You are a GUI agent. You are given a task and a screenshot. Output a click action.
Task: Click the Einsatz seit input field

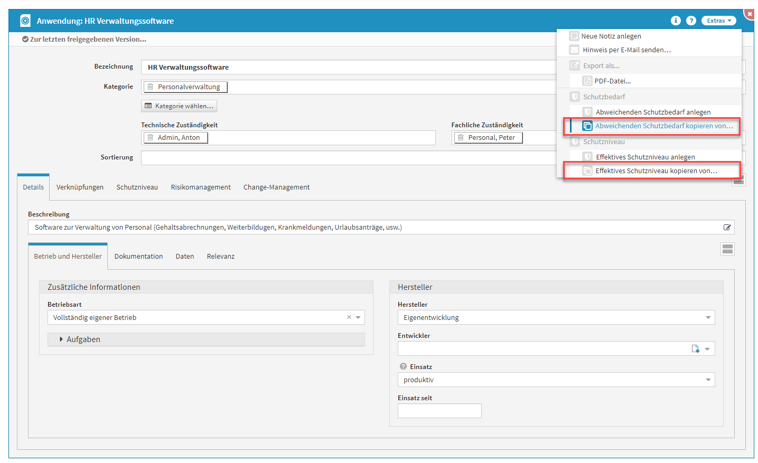click(x=439, y=411)
